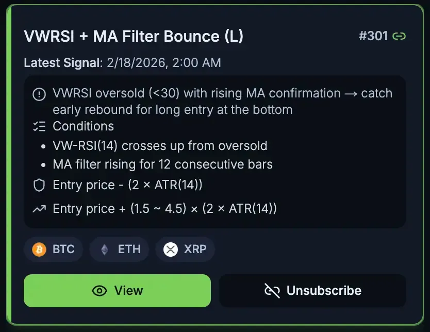Click the Ethereum diamond icon
This screenshot has height=332, width=430.
pyautogui.click(x=105, y=250)
